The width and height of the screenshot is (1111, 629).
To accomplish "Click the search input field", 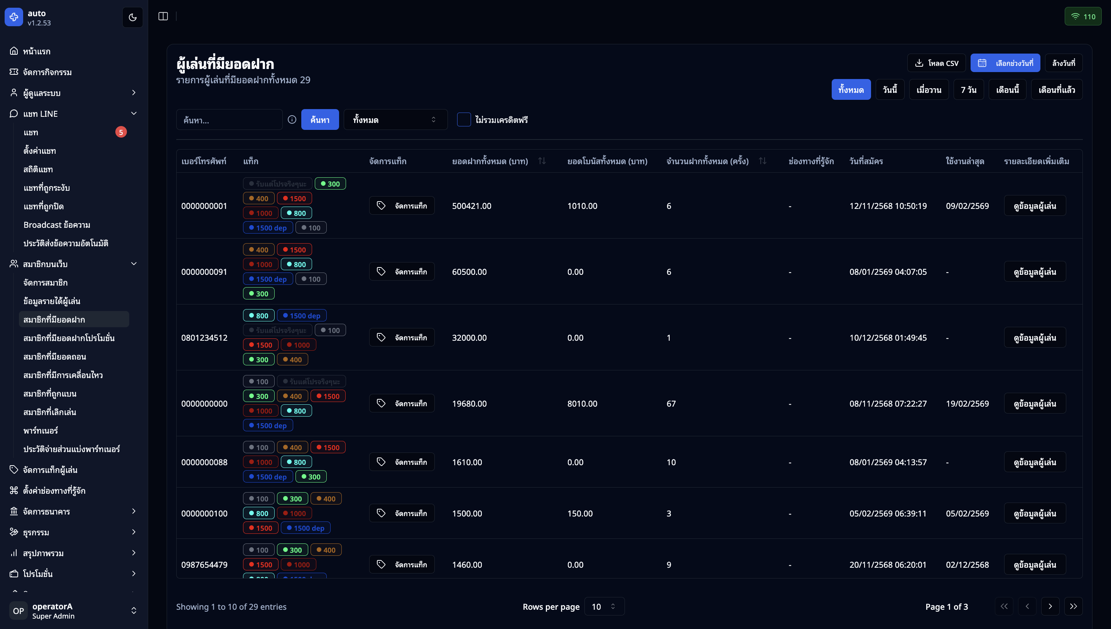I will (229, 119).
